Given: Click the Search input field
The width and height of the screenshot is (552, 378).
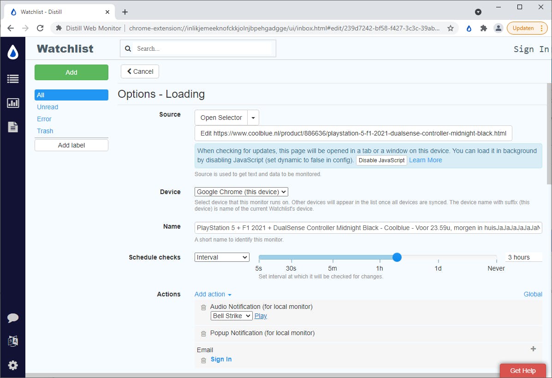Looking at the screenshot, I should [x=198, y=48].
